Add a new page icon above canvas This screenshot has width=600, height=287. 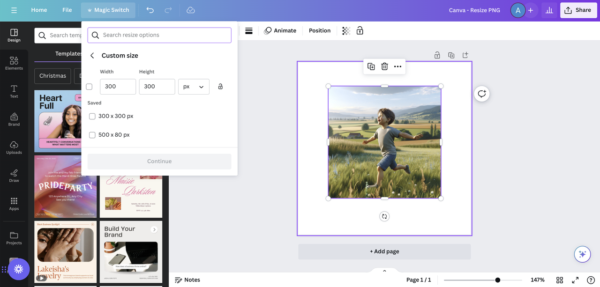[x=465, y=55]
